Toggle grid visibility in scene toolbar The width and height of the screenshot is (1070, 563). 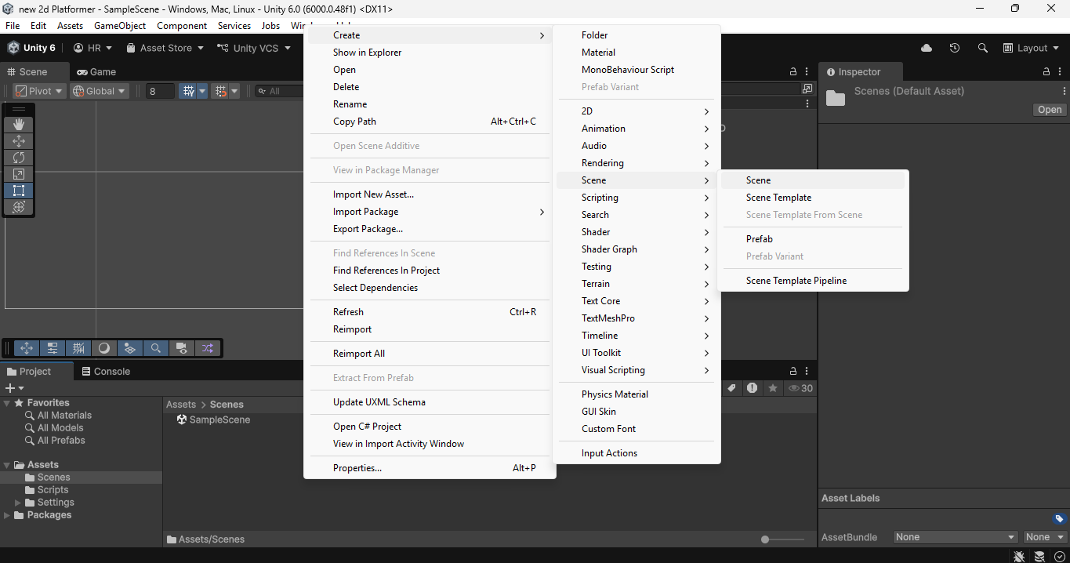pyautogui.click(x=188, y=91)
